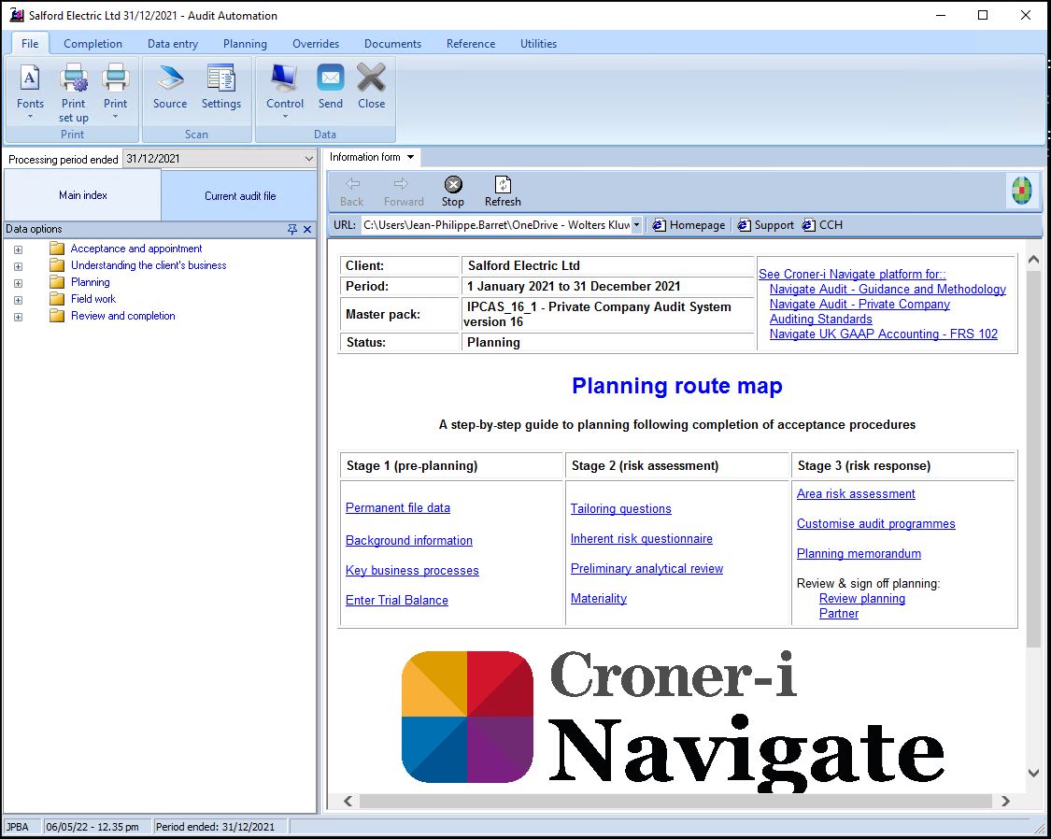Open Enter Trial Balance link

tap(397, 601)
